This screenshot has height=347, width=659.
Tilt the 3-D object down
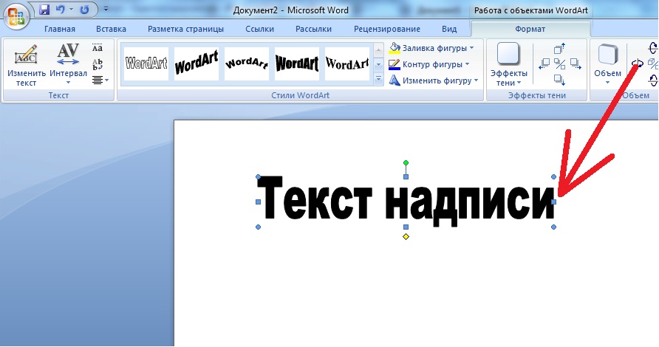[x=653, y=80]
